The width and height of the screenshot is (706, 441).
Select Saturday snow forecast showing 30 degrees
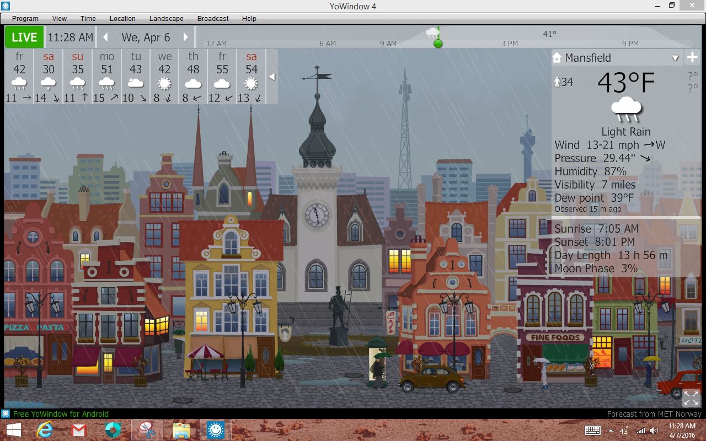click(49, 77)
